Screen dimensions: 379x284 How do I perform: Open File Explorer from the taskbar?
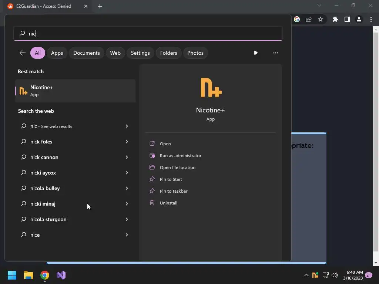[x=28, y=275]
